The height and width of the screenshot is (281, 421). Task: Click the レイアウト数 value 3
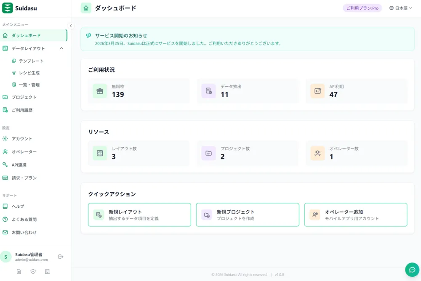114,157
